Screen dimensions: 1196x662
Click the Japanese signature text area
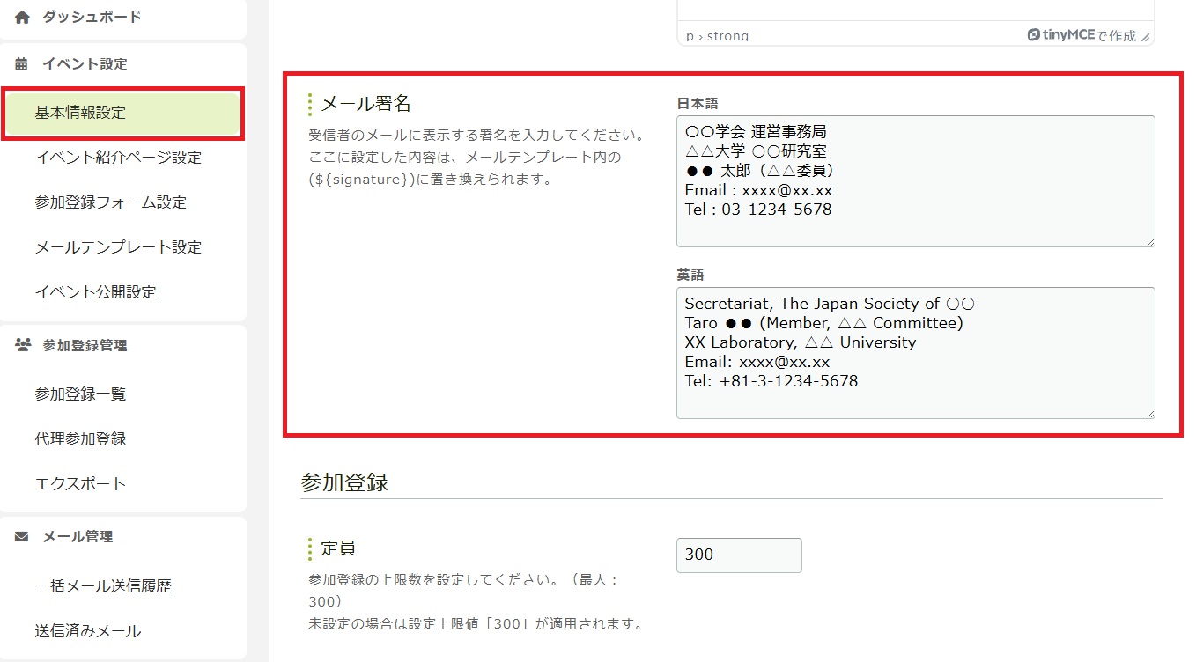click(915, 180)
